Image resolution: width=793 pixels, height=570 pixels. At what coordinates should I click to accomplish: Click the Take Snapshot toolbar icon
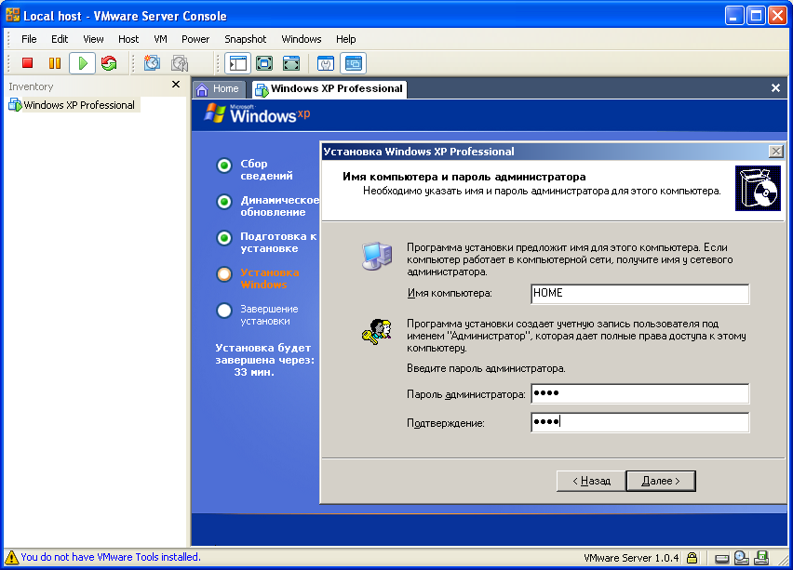tap(152, 63)
